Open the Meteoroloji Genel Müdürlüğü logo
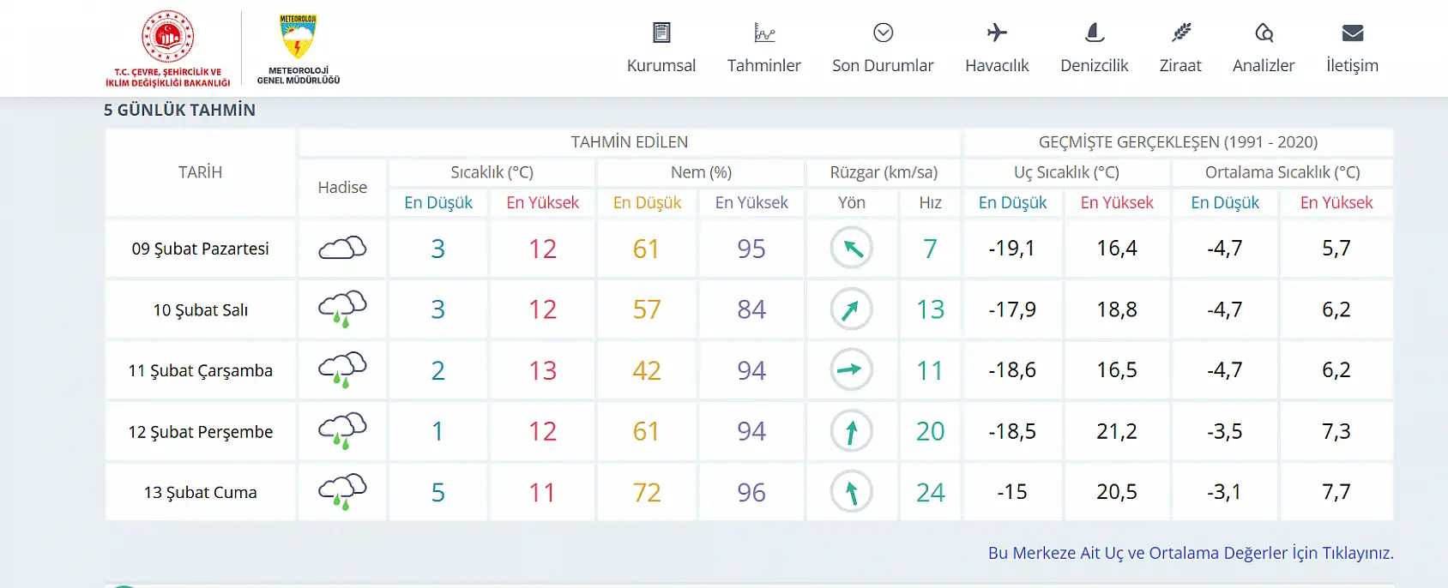The image size is (1448, 588). [x=299, y=48]
